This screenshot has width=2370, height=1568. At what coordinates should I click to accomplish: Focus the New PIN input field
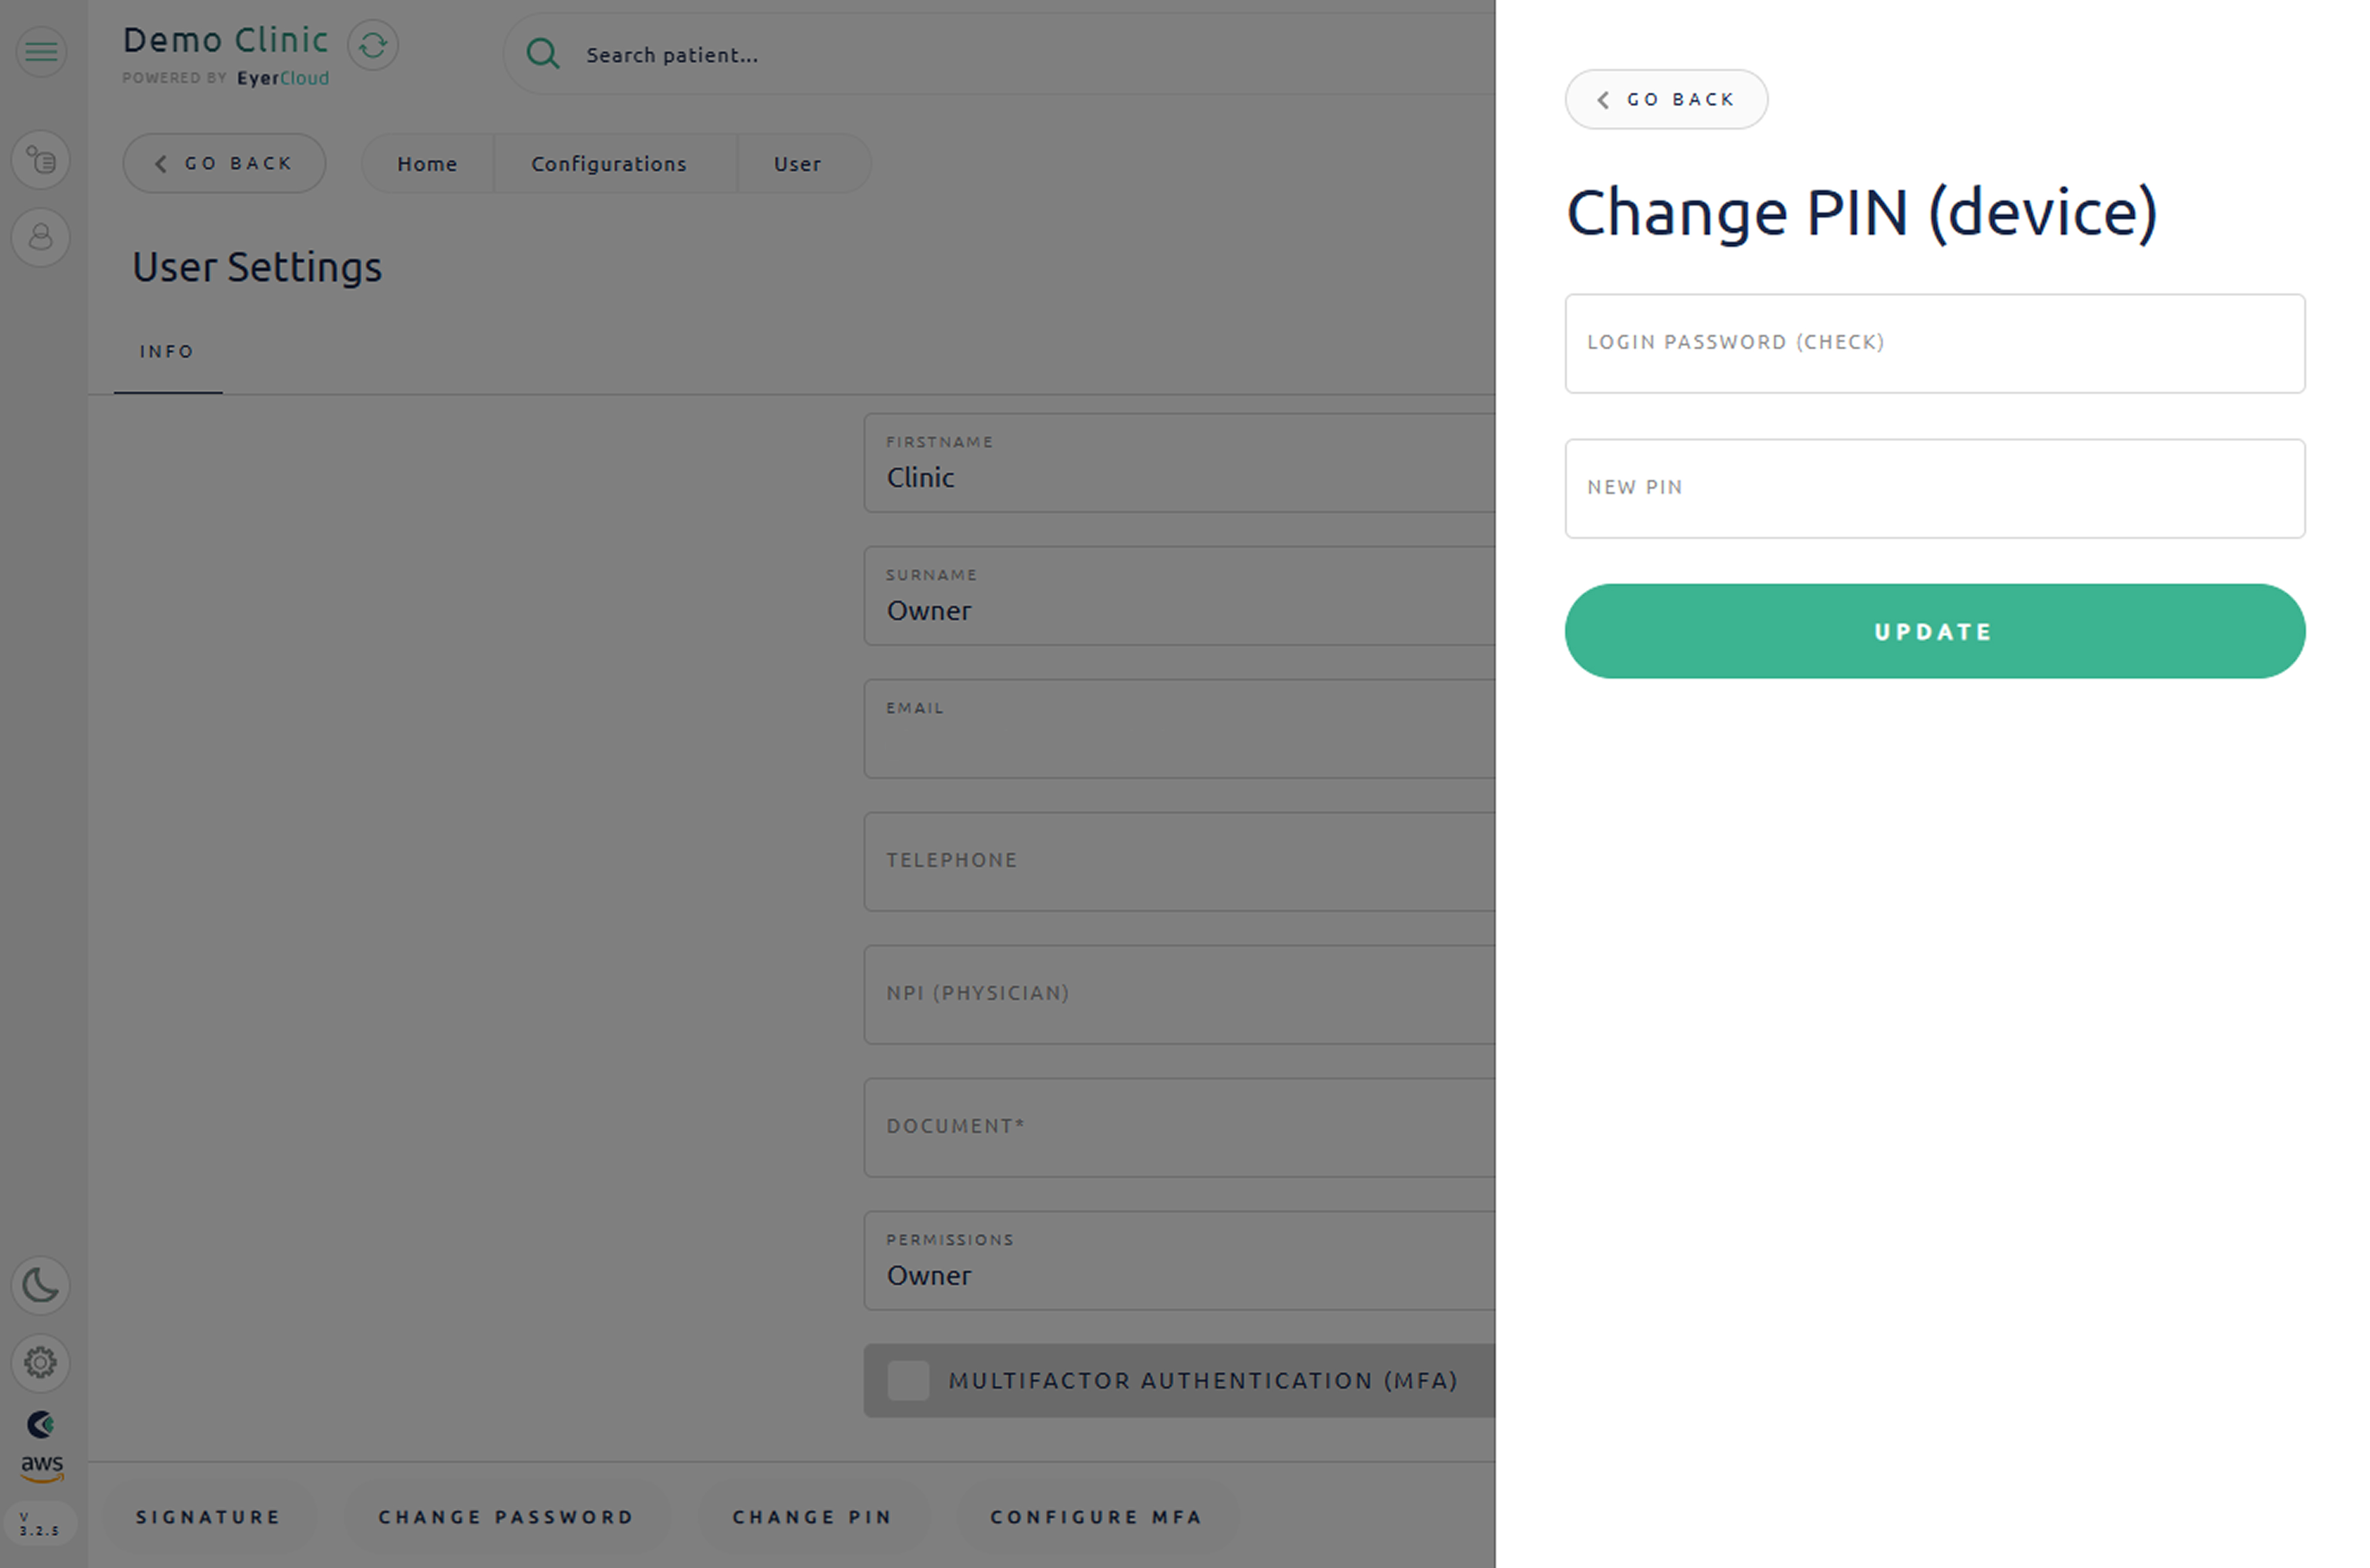(x=1934, y=489)
